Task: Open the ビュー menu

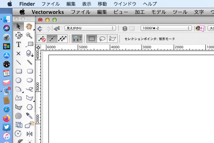Action: pyautogui.click(x=121, y=12)
